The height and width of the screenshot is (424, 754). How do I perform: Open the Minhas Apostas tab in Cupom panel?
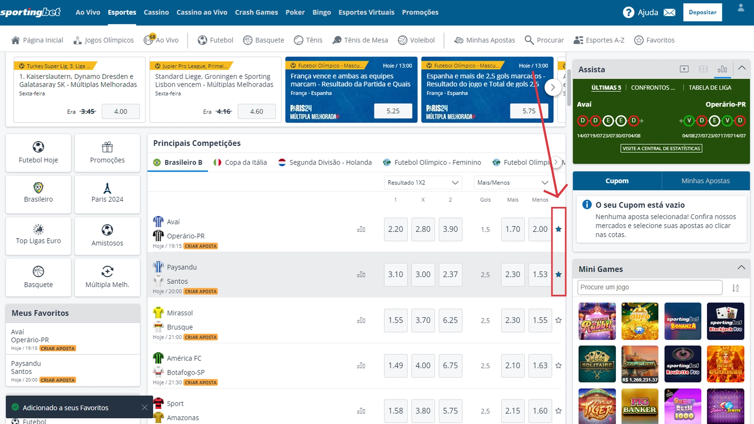tap(706, 181)
